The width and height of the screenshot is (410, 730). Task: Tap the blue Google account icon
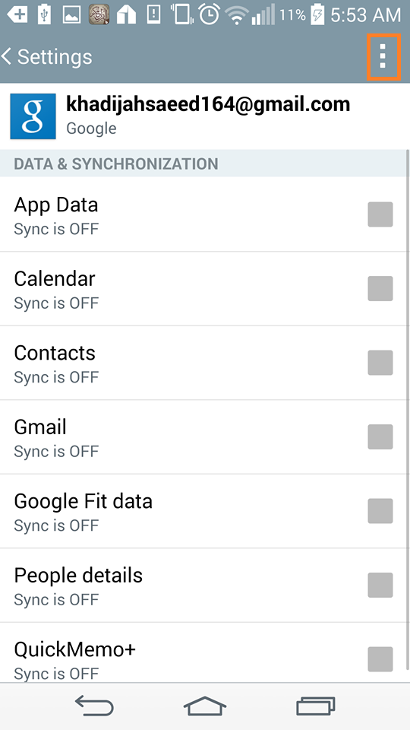[x=33, y=116]
